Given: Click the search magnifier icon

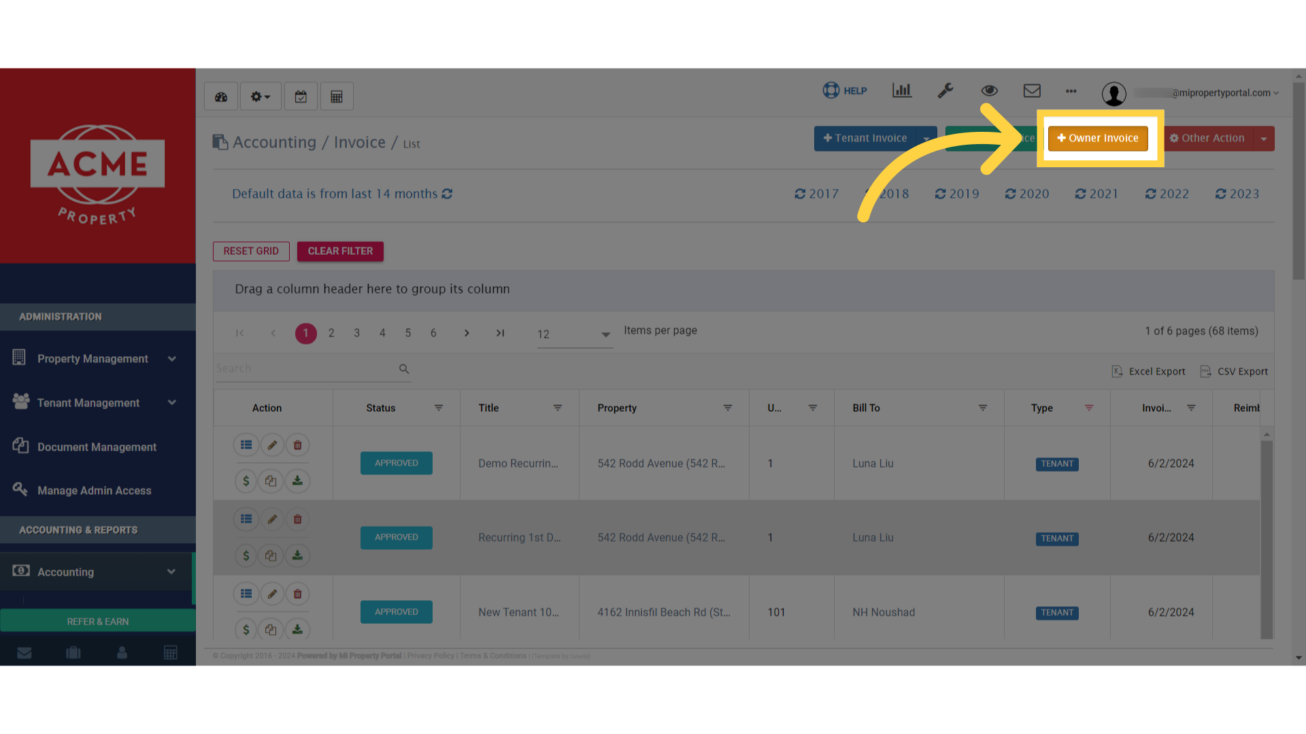Looking at the screenshot, I should pos(404,369).
